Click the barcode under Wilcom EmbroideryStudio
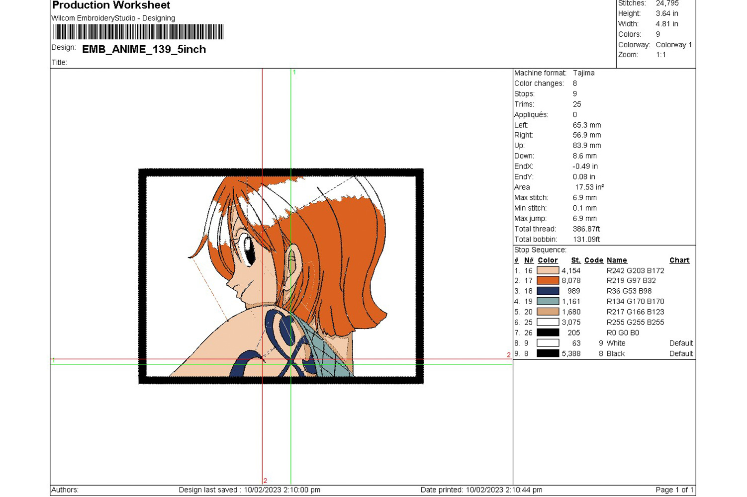 tap(138, 32)
